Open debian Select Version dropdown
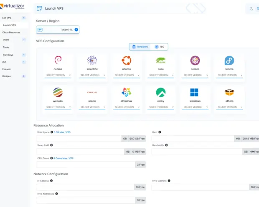Viewport: 259px width, 207px height. point(58,75)
